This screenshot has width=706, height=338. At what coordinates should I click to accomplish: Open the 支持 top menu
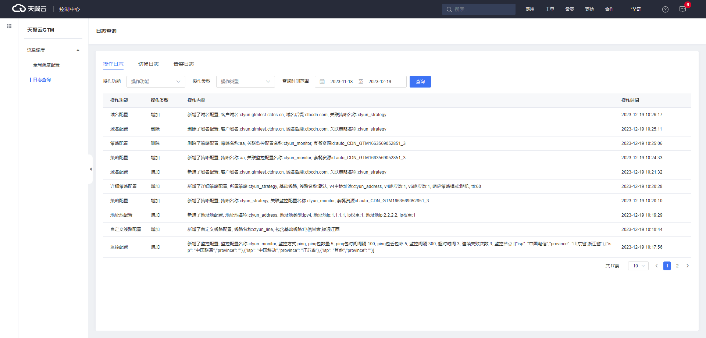click(x=589, y=9)
